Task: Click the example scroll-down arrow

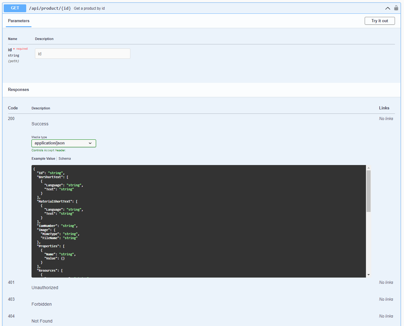Action: 368,275
